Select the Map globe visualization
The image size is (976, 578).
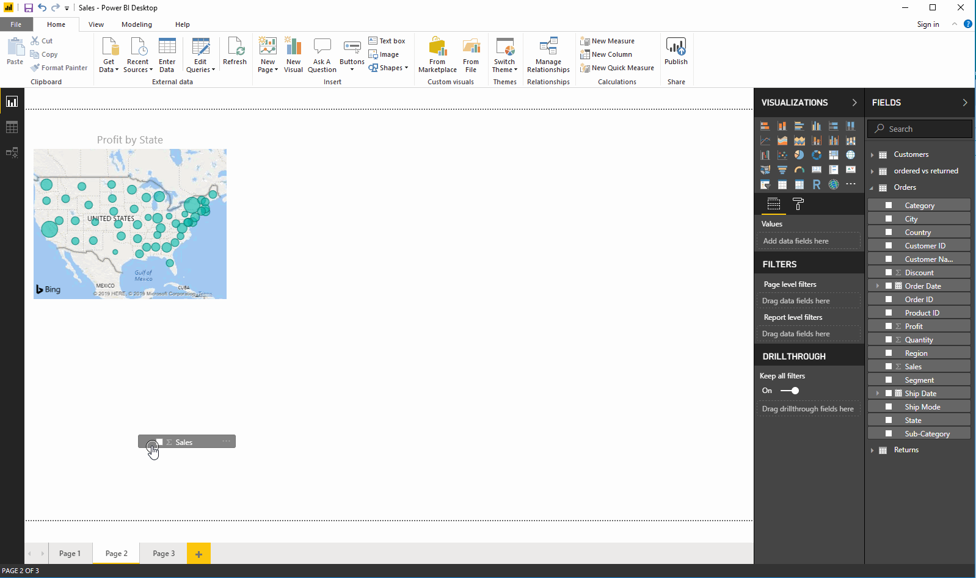[x=850, y=155]
